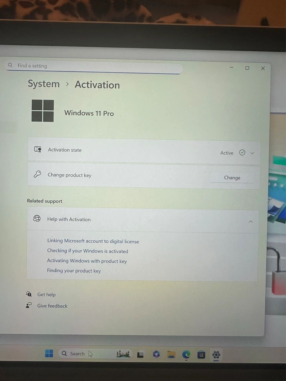
Task: Open the Windows Start menu
Action: click(49, 353)
